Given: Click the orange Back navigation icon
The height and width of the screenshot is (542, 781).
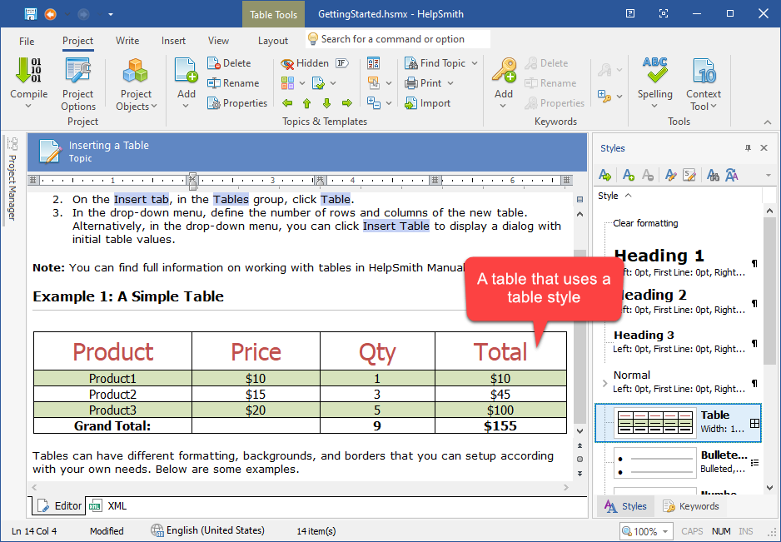Looking at the screenshot, I should pyautogui.click(x=50, y=14).
